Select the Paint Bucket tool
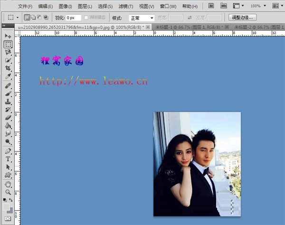This screenshot has width=285, height=225. coord(8,126)
